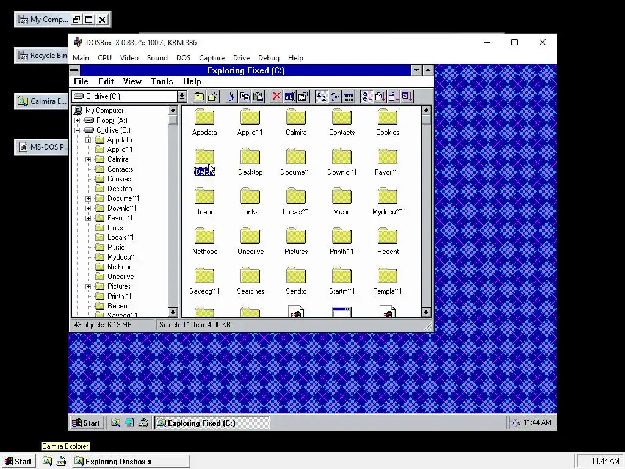This screenshot has width=625, height=469.
Task: Click the third quick-launch icon in inner taskbar
Action: coord(143,423)
